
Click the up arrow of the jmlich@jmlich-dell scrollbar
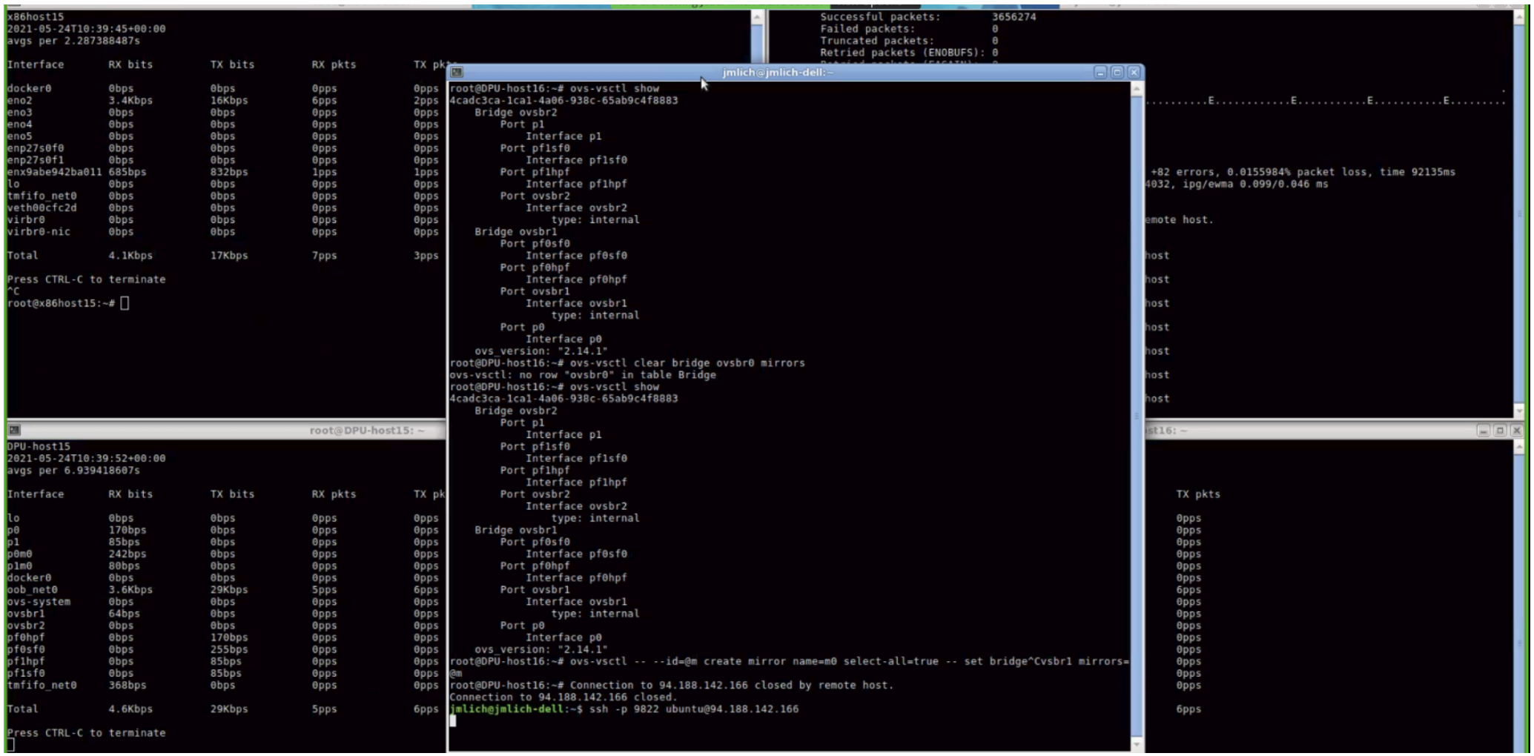[x=1137, y=88]
